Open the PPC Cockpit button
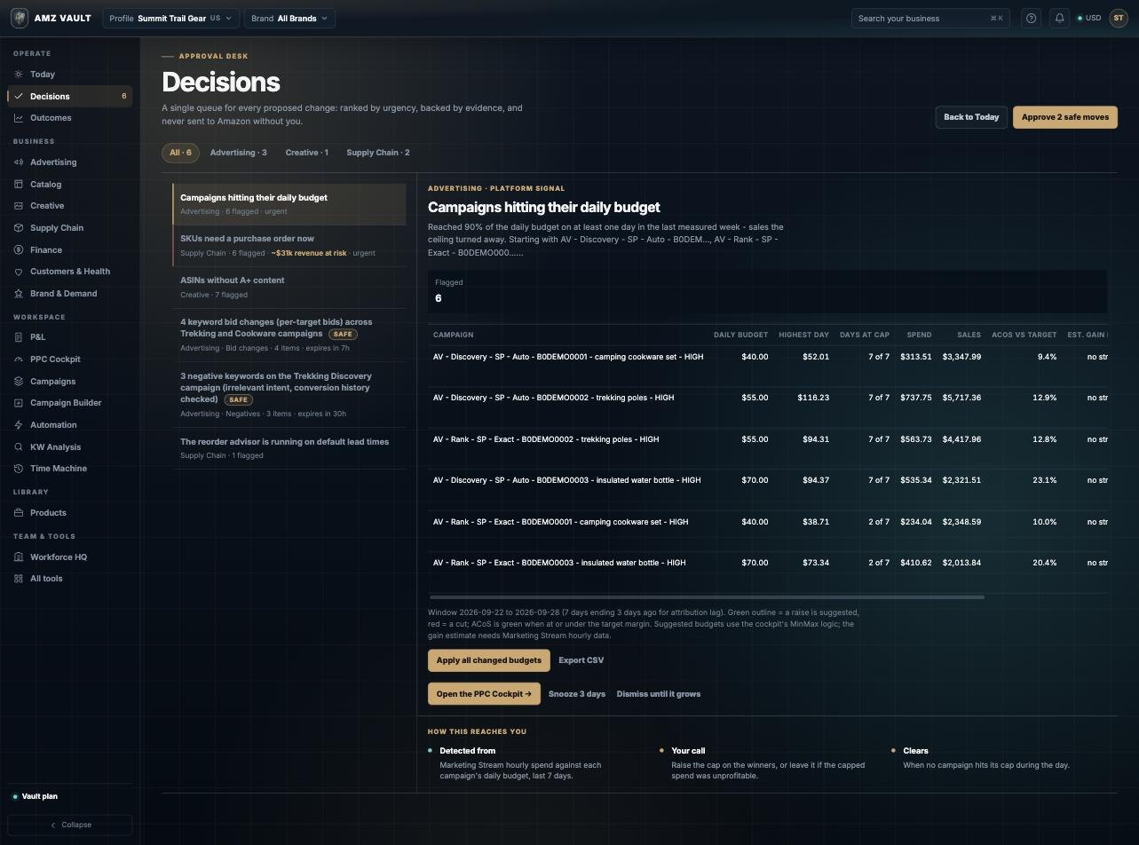The height and width of the screenshot is (845, 1139). coord(484,694)
